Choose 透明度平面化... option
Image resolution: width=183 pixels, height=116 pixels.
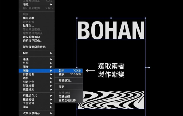click(37, 41)
